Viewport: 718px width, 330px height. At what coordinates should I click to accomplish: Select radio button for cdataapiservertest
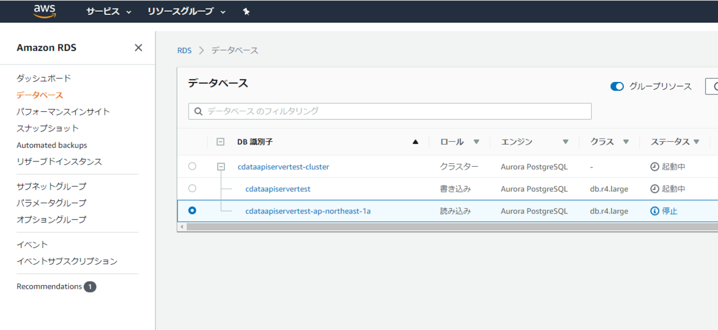(192, 188)
